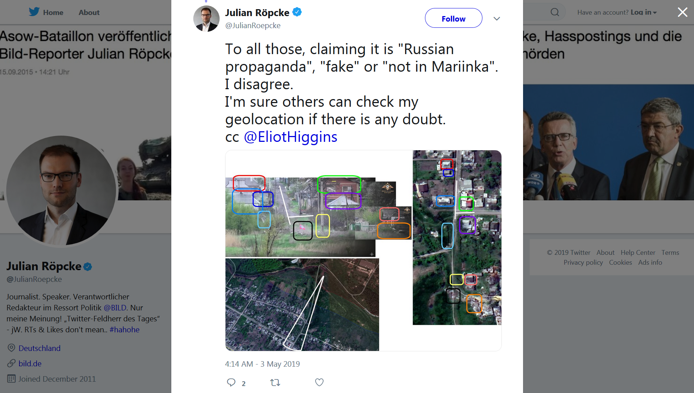Image resolution: width=694 pixels, height=393 pixels.
Task: Click the search magnifier icon
Action: click(555, 12)
